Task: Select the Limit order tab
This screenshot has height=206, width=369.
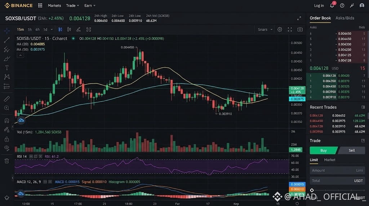Action: pos(314,160)
